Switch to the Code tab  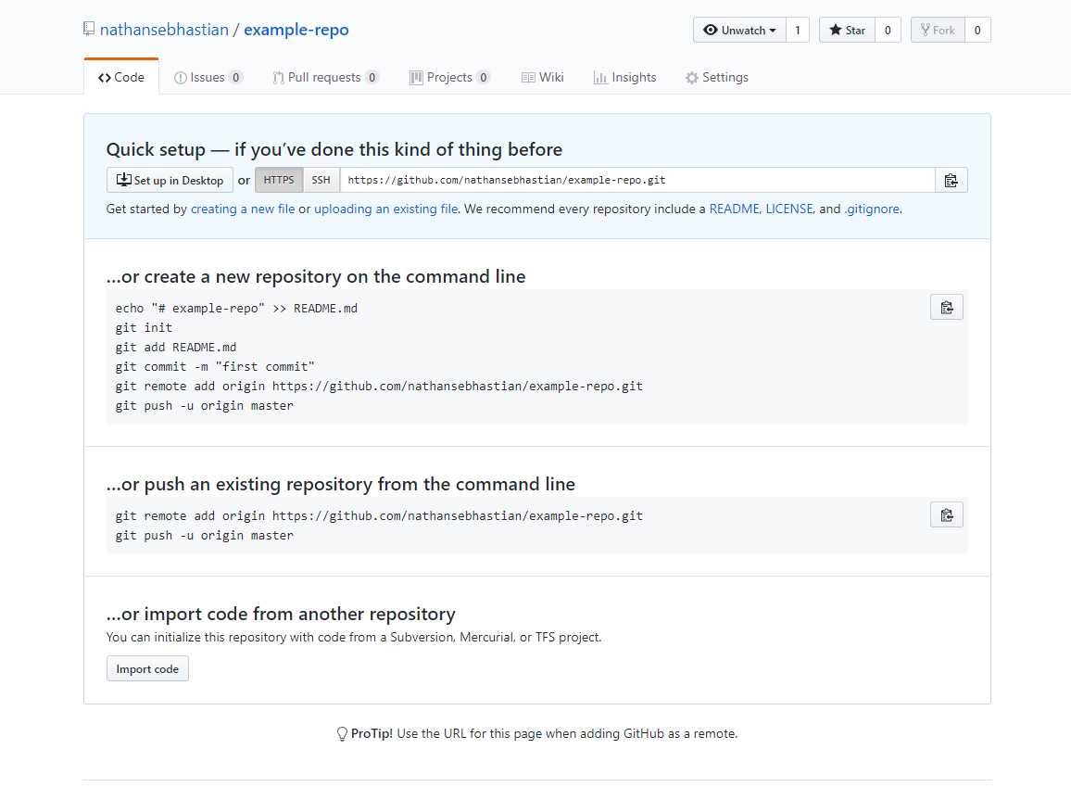(x=121, y=77)
